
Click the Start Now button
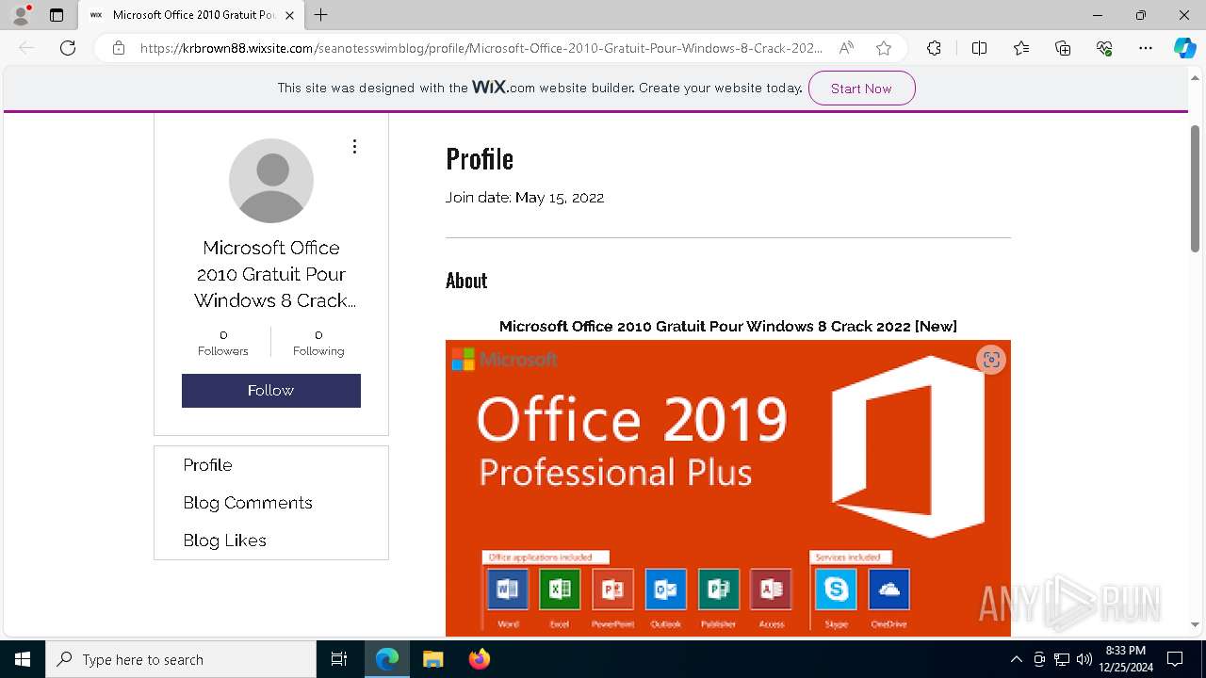[x=861, y=88]
